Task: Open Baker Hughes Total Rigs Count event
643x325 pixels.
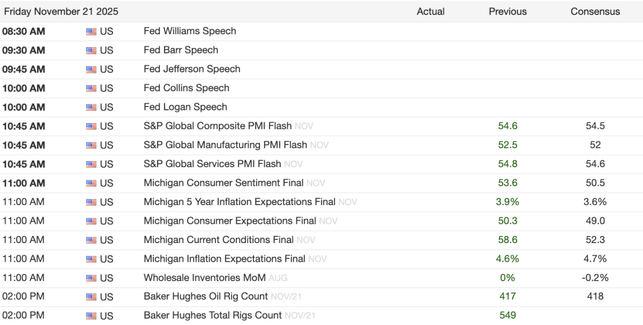Action: pyautogui.click(x=213, y=315)
